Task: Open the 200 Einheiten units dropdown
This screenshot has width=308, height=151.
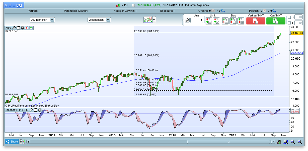Action: click(x=42, y=20)
